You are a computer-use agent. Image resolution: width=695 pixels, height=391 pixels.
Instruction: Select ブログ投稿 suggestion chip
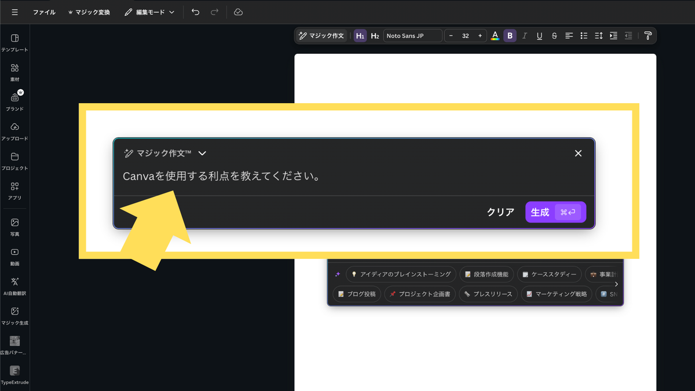(x=357, y=294)
